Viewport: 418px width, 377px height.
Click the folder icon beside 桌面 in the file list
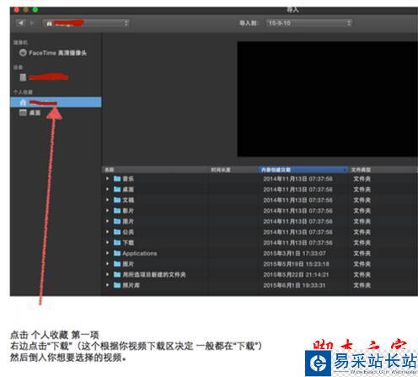[117, 189]
